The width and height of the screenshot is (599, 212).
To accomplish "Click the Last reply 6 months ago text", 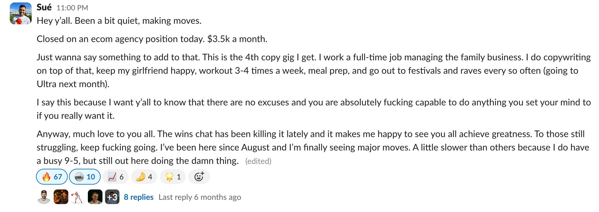I will pos(199,197).
